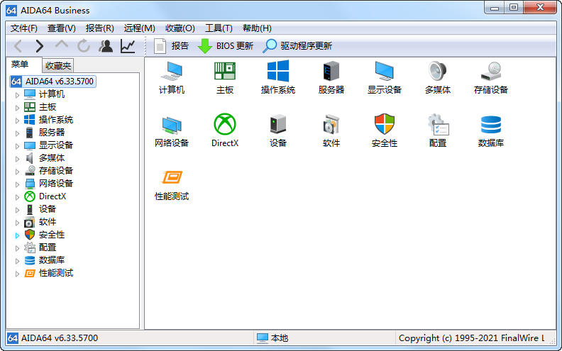Go forward with the right arrow toolbar button

[x=40, y=46]
